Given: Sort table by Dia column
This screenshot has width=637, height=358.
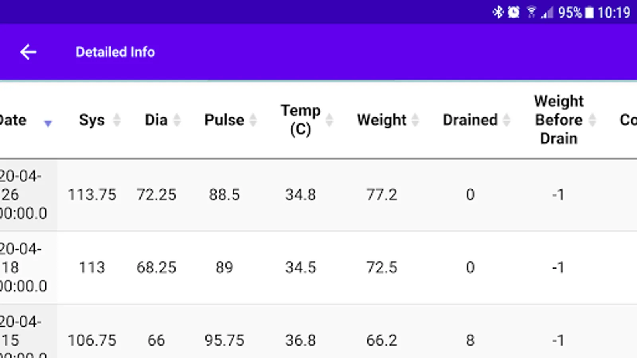Looking at the screenshot, I should coord(177,120).
